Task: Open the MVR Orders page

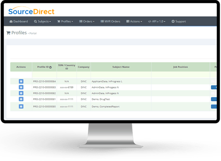Action: click(110, 21)
